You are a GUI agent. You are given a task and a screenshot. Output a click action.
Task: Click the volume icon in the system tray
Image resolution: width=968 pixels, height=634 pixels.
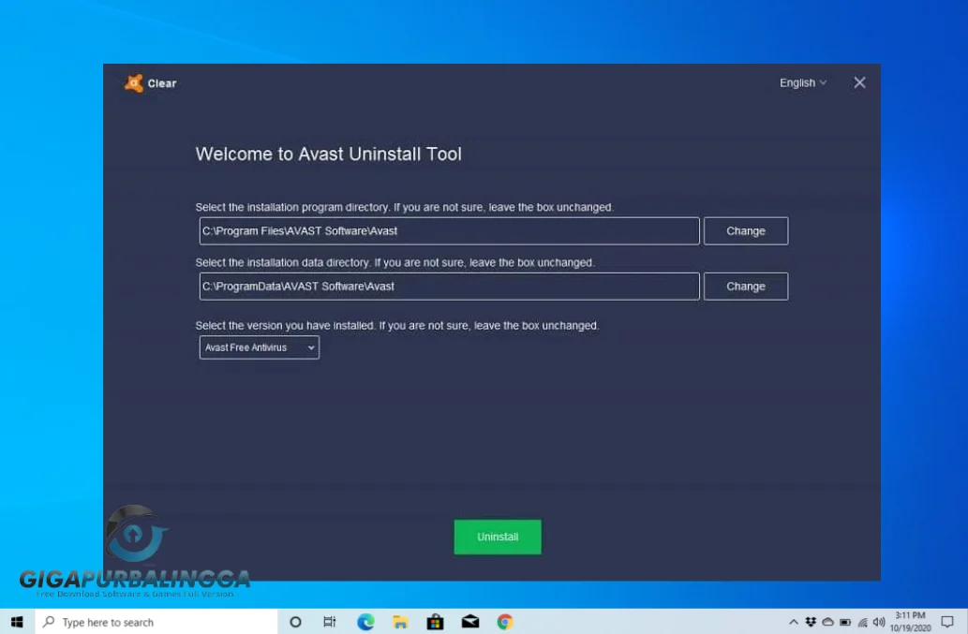pos(877,622)
